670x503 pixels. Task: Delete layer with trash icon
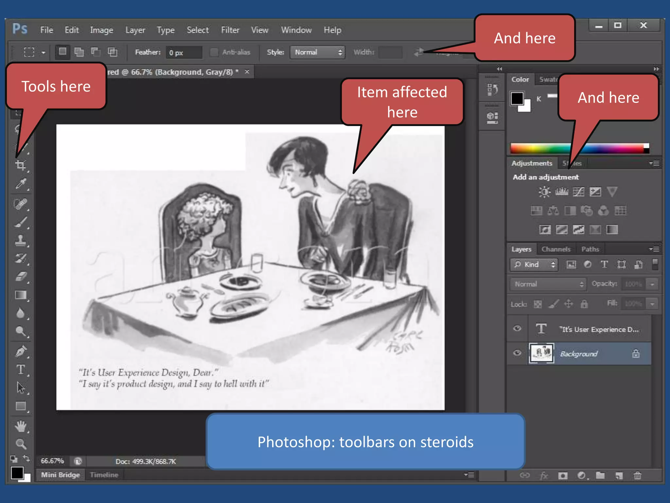638,475
